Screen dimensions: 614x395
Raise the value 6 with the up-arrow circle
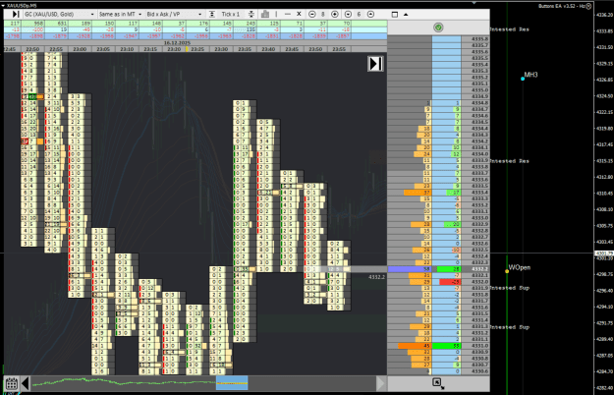pos(370,14)
